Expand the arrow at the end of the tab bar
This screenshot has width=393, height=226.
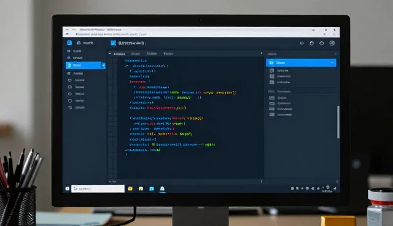coord(262,53)
